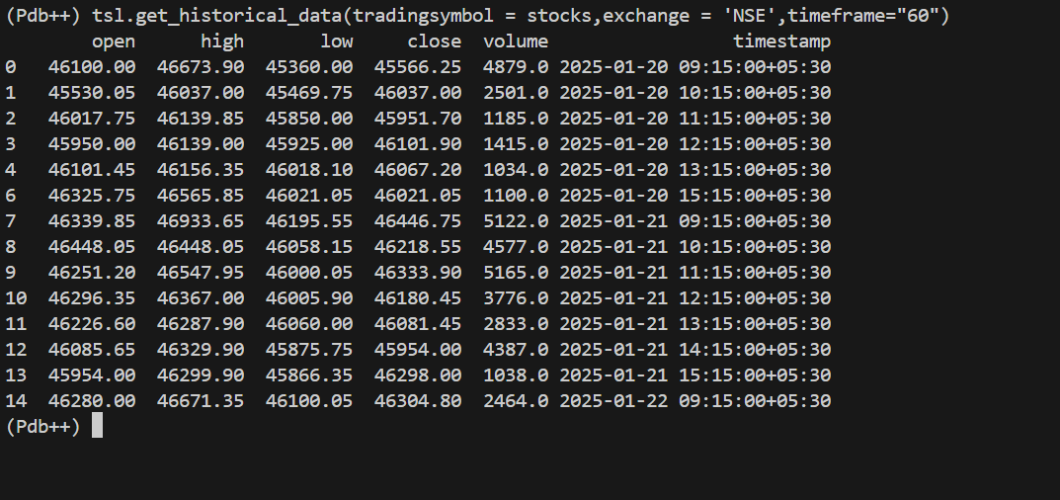Screen dimensions: 1060x500
Task: Click the 'close' column header
Action: [435, 42]
